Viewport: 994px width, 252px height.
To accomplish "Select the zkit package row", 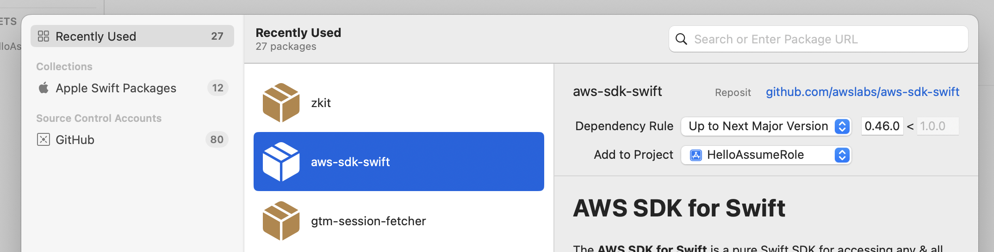I will click(x=398, y=102).
